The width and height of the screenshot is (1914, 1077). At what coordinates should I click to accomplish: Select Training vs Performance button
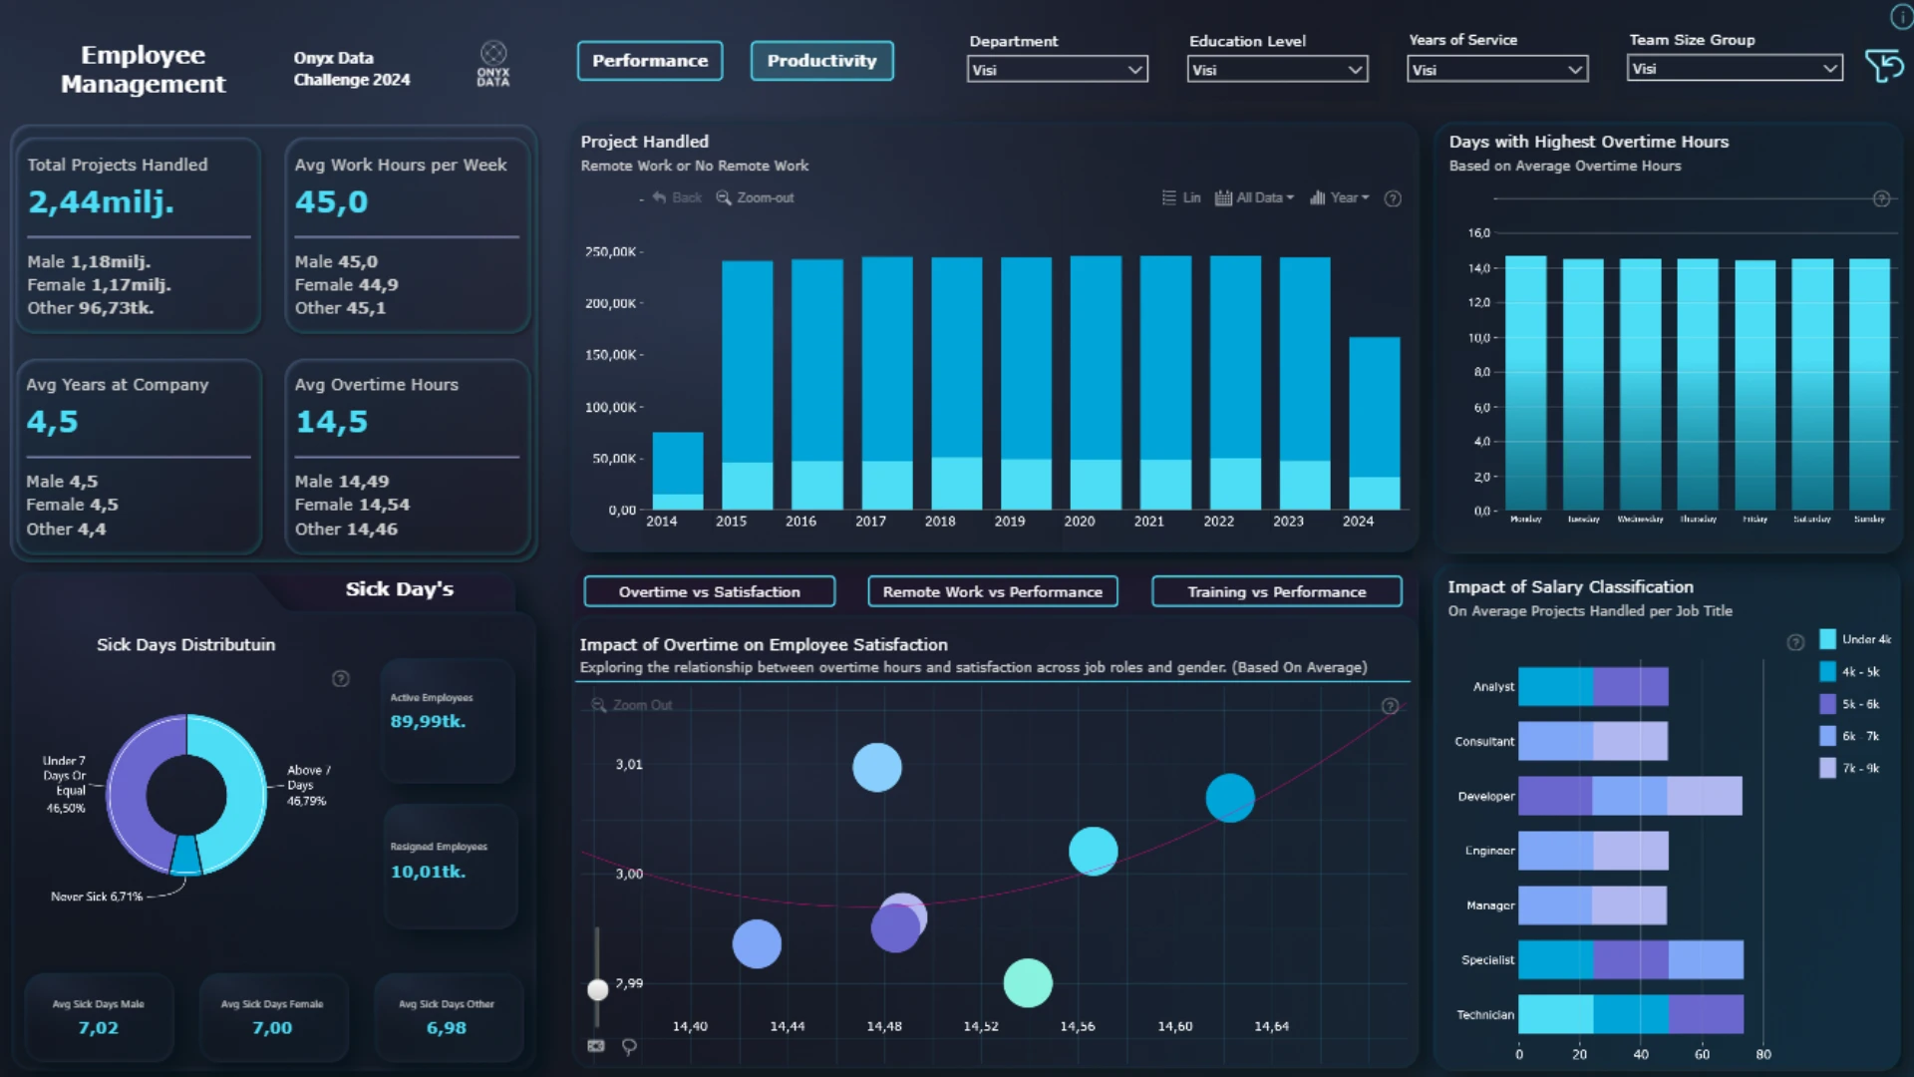(x=1276, y=591)
